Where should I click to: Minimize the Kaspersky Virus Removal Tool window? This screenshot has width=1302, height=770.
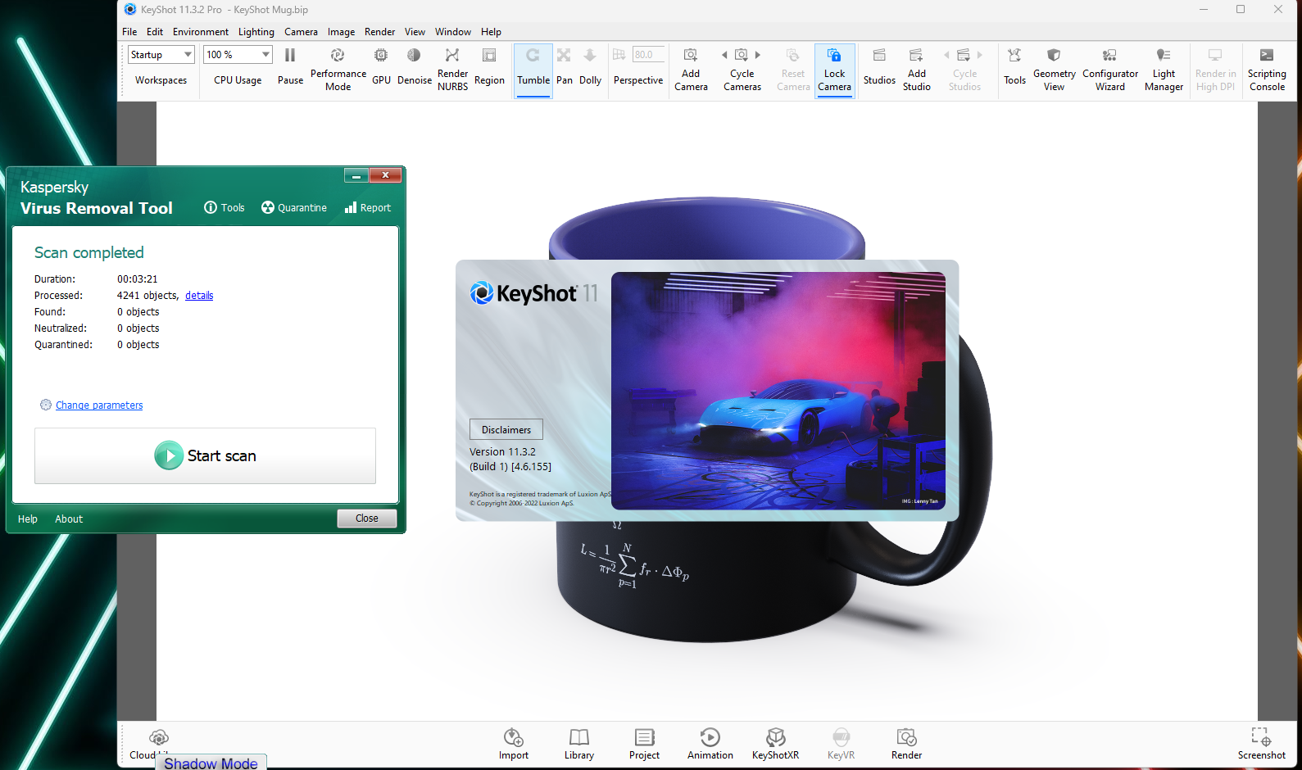click(356, 175)
